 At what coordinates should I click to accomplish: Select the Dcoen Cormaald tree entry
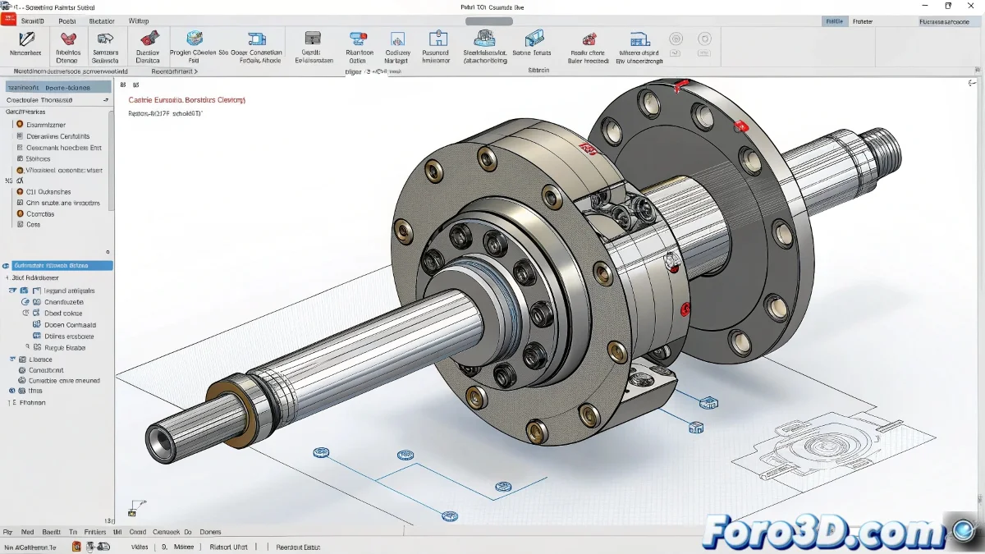point(70,325)
